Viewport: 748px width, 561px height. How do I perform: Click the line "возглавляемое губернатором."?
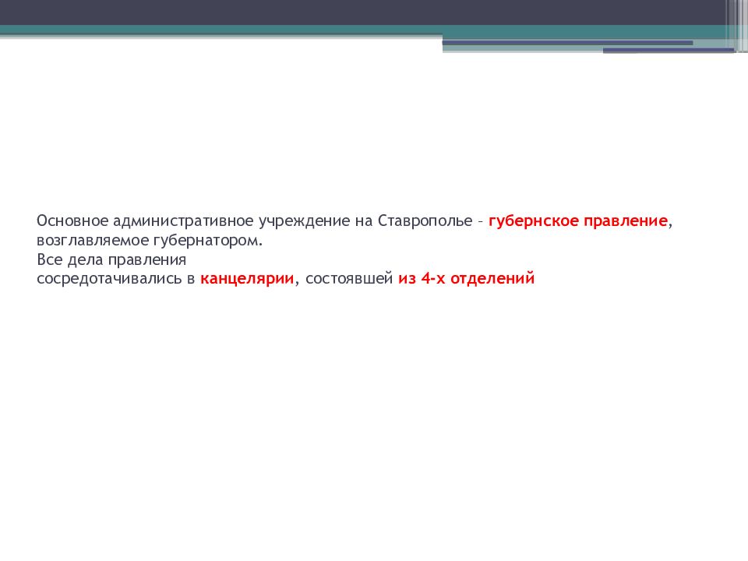[x=150, y=241]
